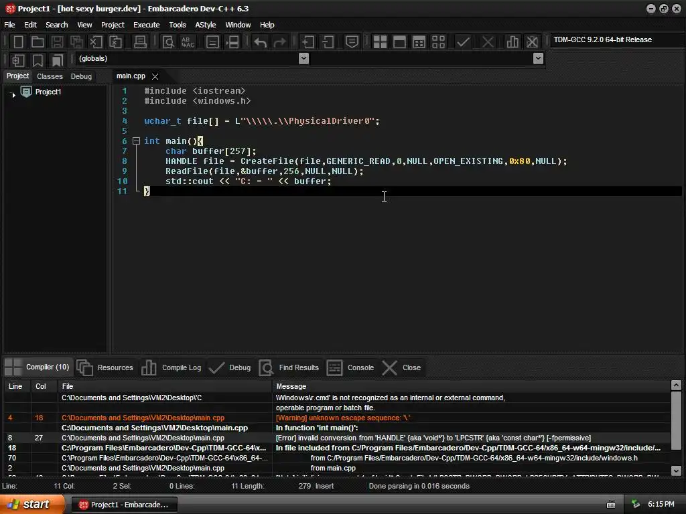Viewport: 686px width, 514px height.
Task: Stop execution using the toolbar X icon
Action: [x=488, y=42]
